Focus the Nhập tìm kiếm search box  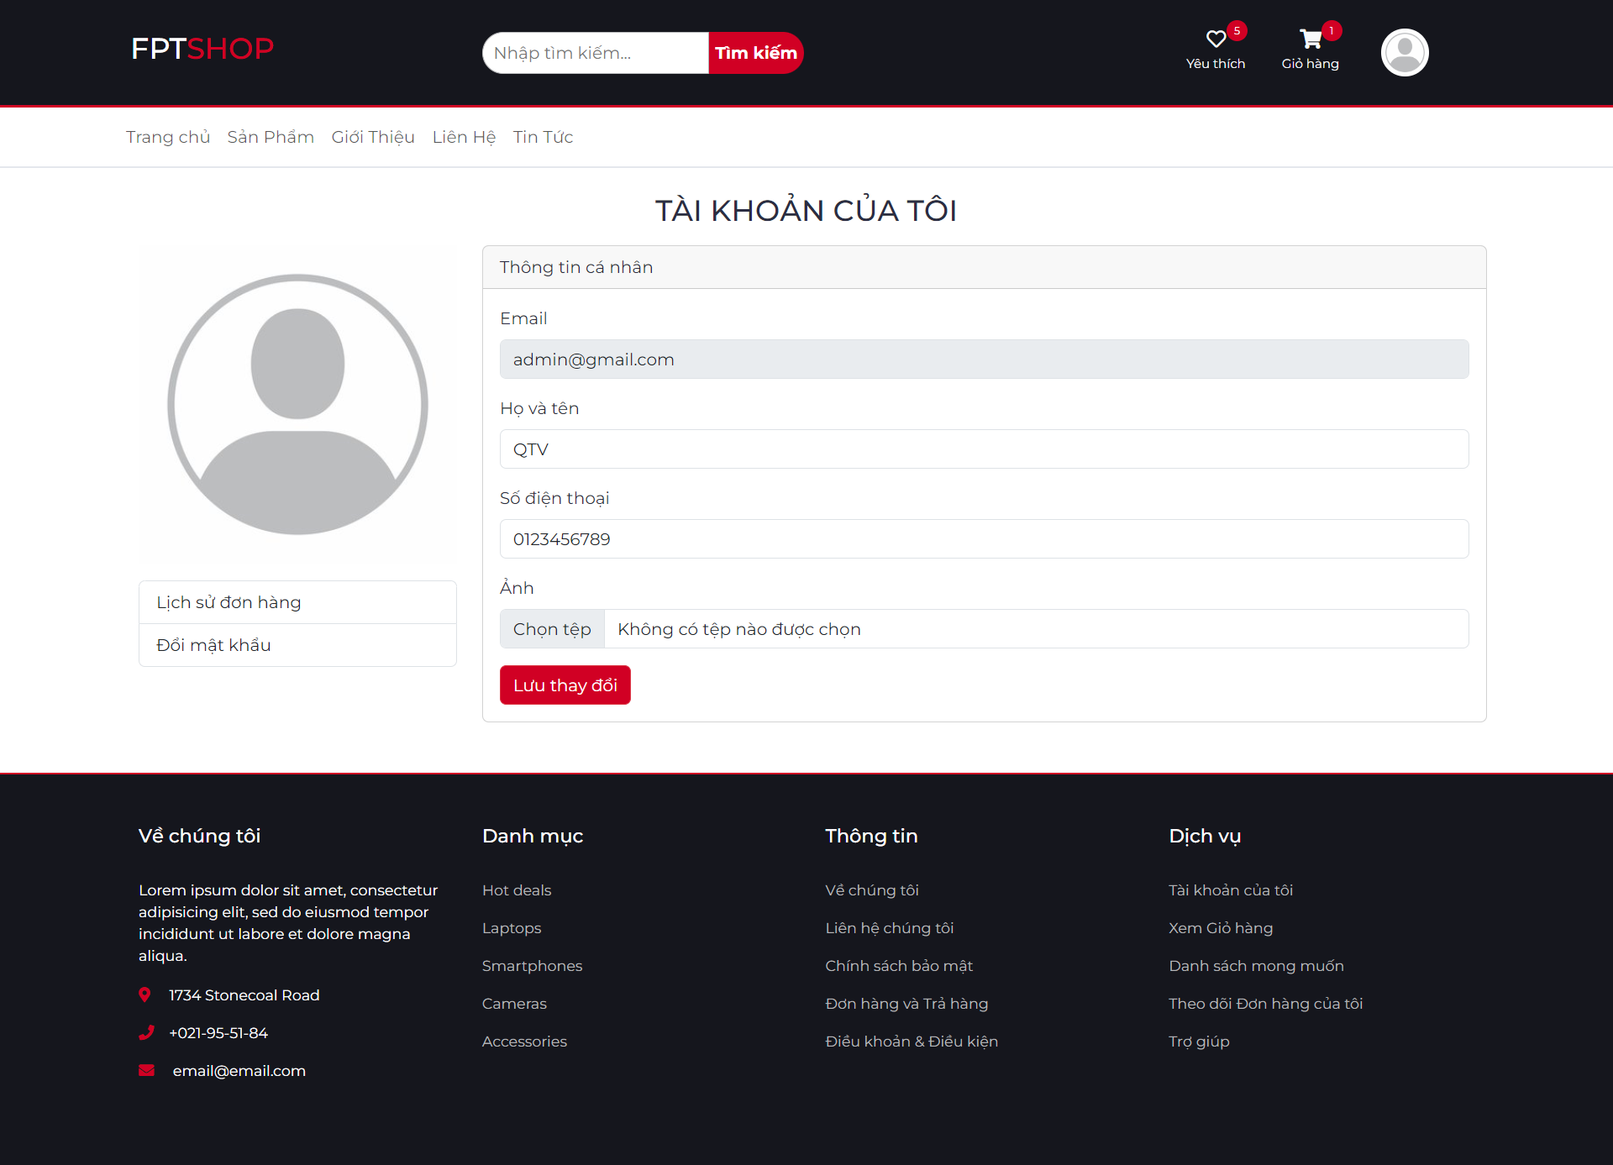click(x=596, y=53)
